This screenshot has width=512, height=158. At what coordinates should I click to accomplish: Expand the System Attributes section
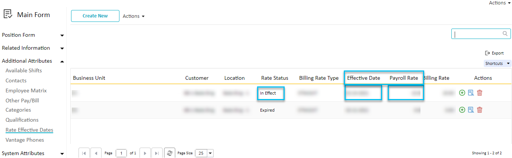point(33,153)
